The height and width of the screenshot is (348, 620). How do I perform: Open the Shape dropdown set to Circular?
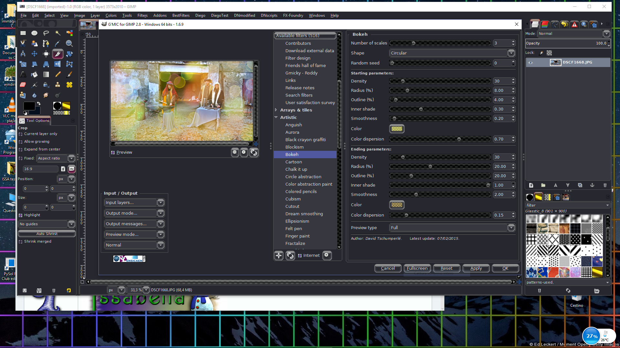pyautogui.click(x=452, y=53)
